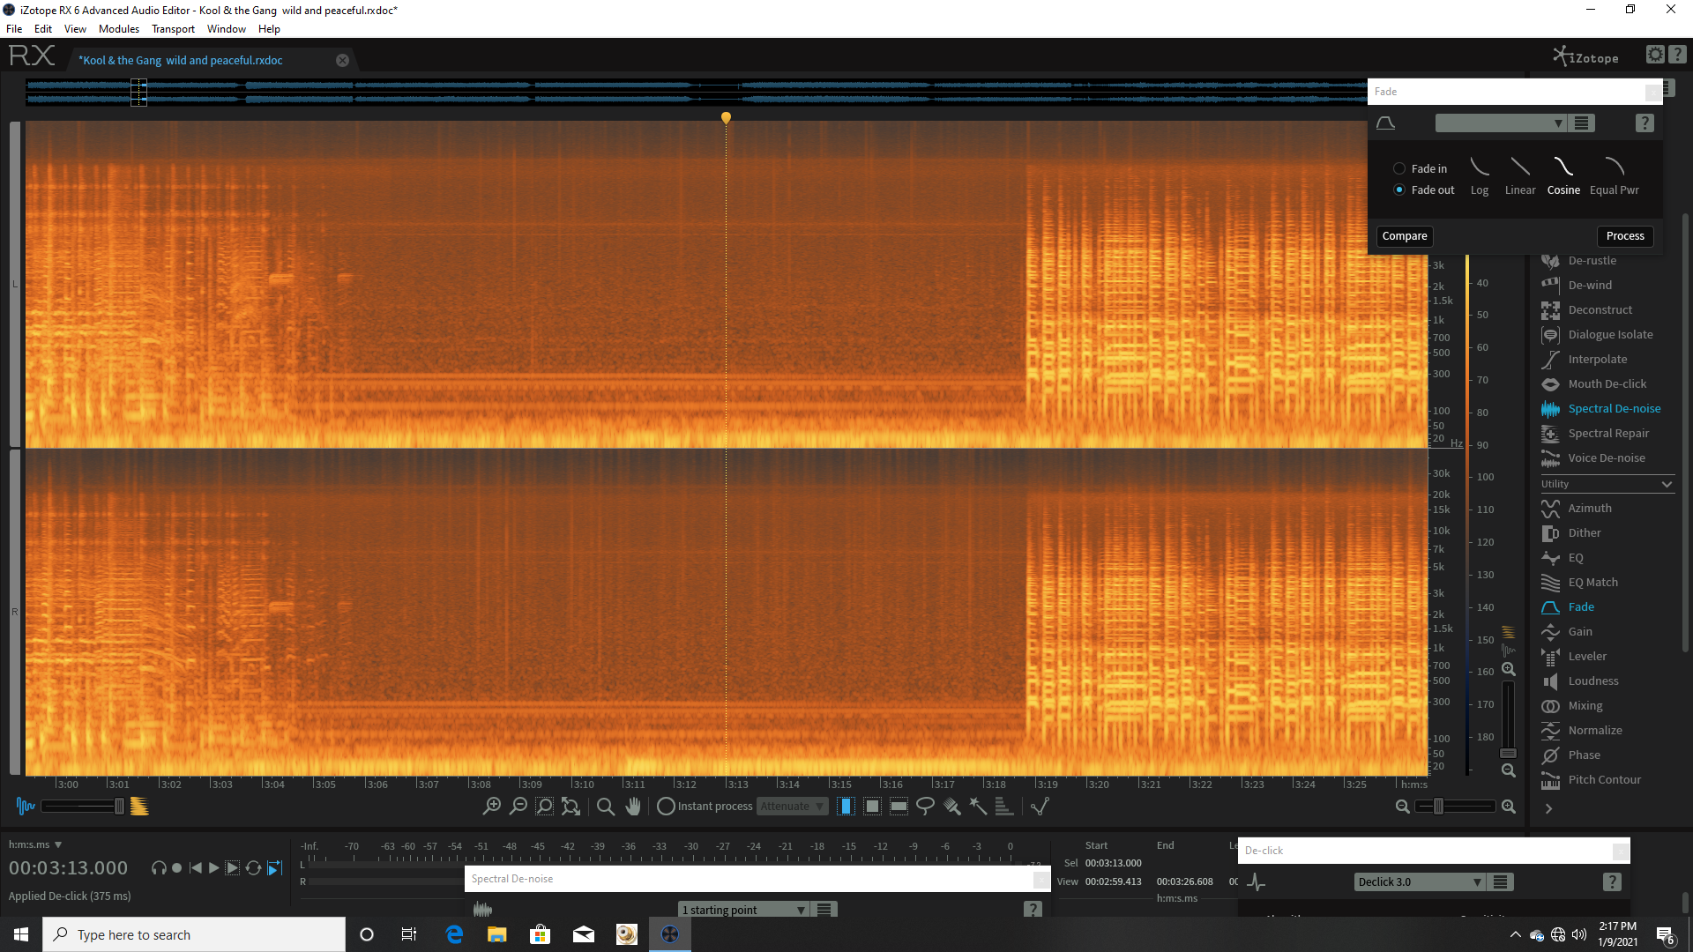Open the Modules menu
Image resolution: width=1693 pixels, height=952 pixels.
point(118,28)
